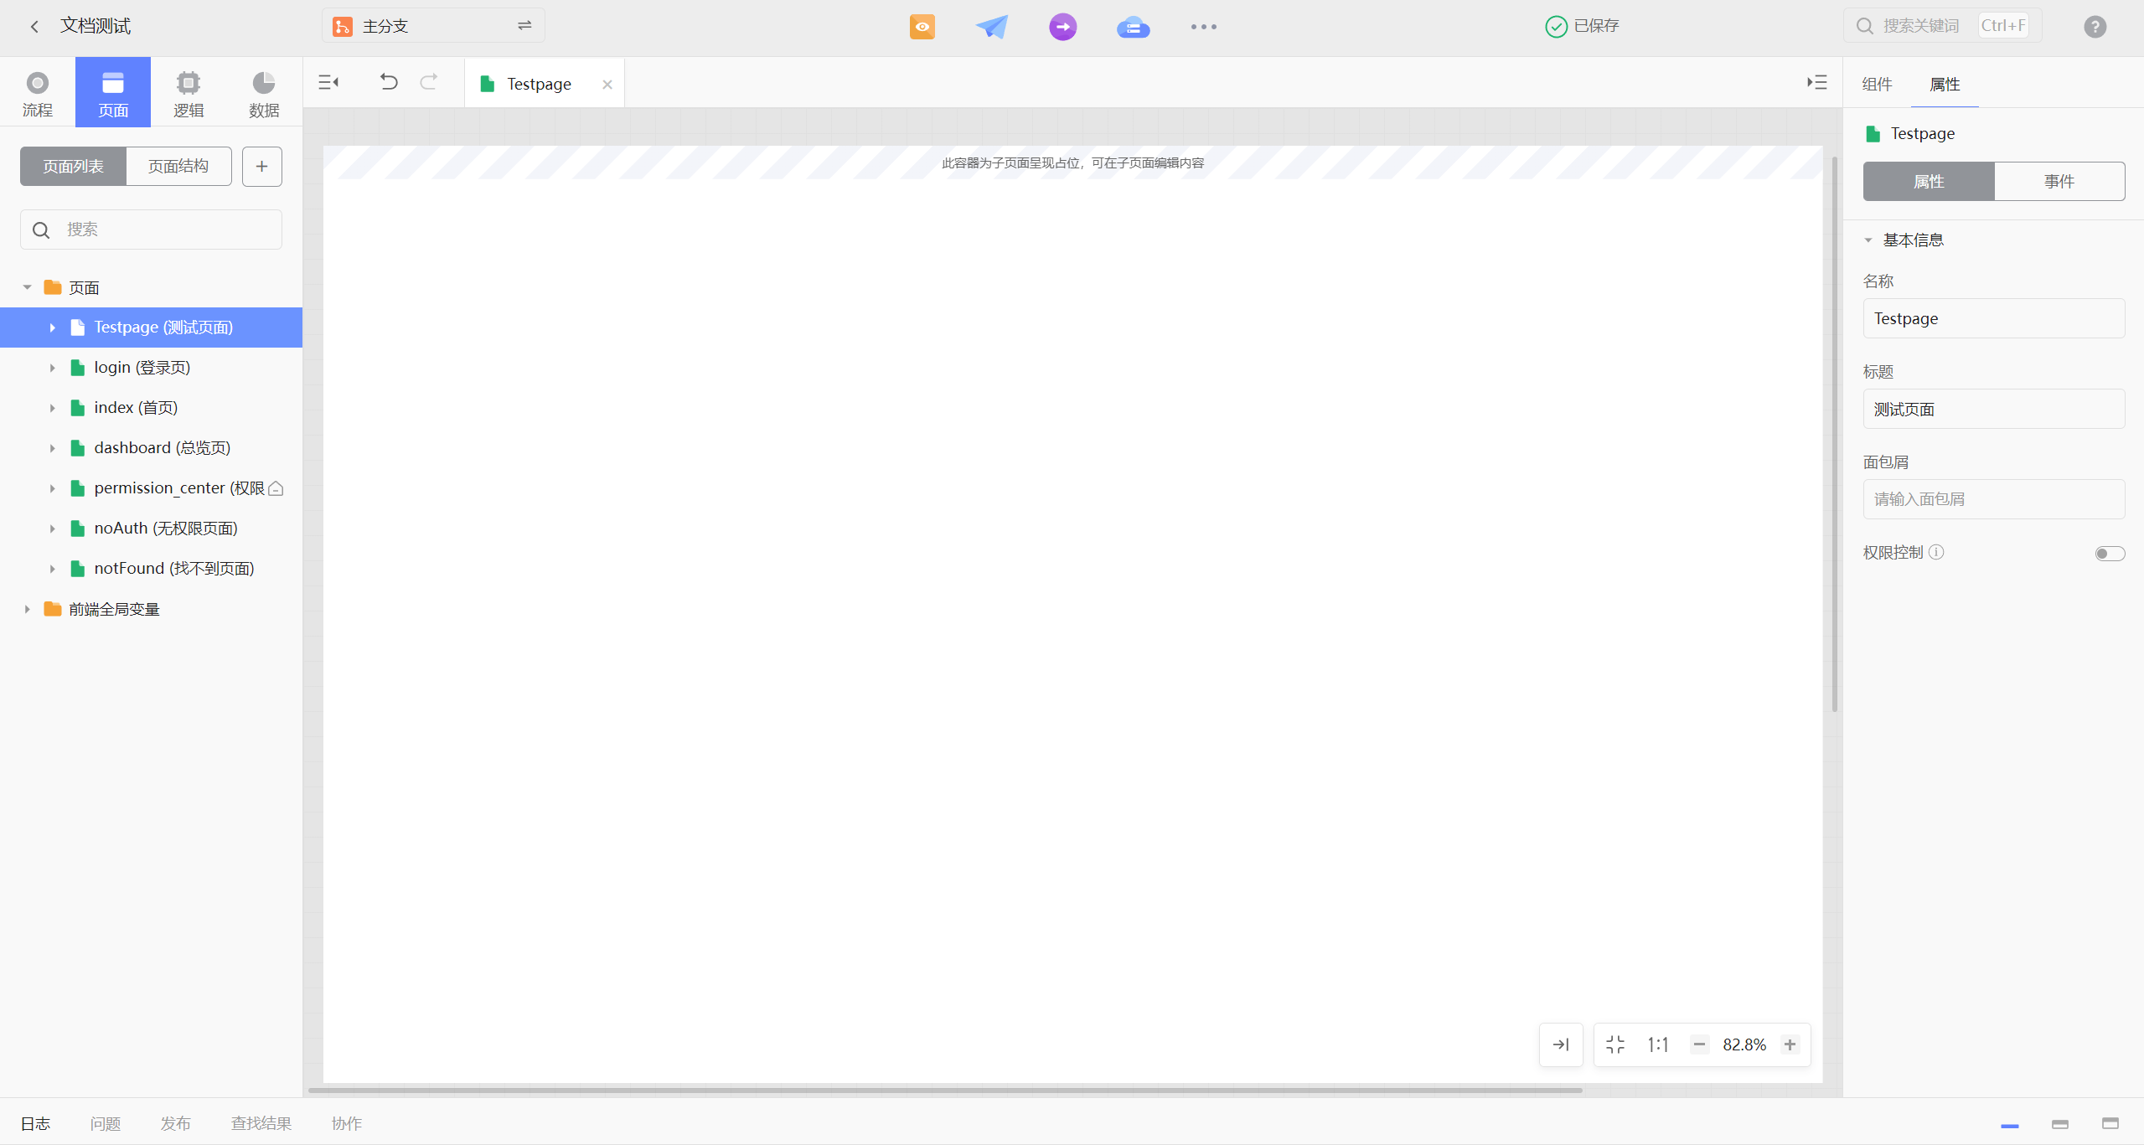Open the three-dot more options menu
The image size is (2144, 1145).
[1203, 27]
